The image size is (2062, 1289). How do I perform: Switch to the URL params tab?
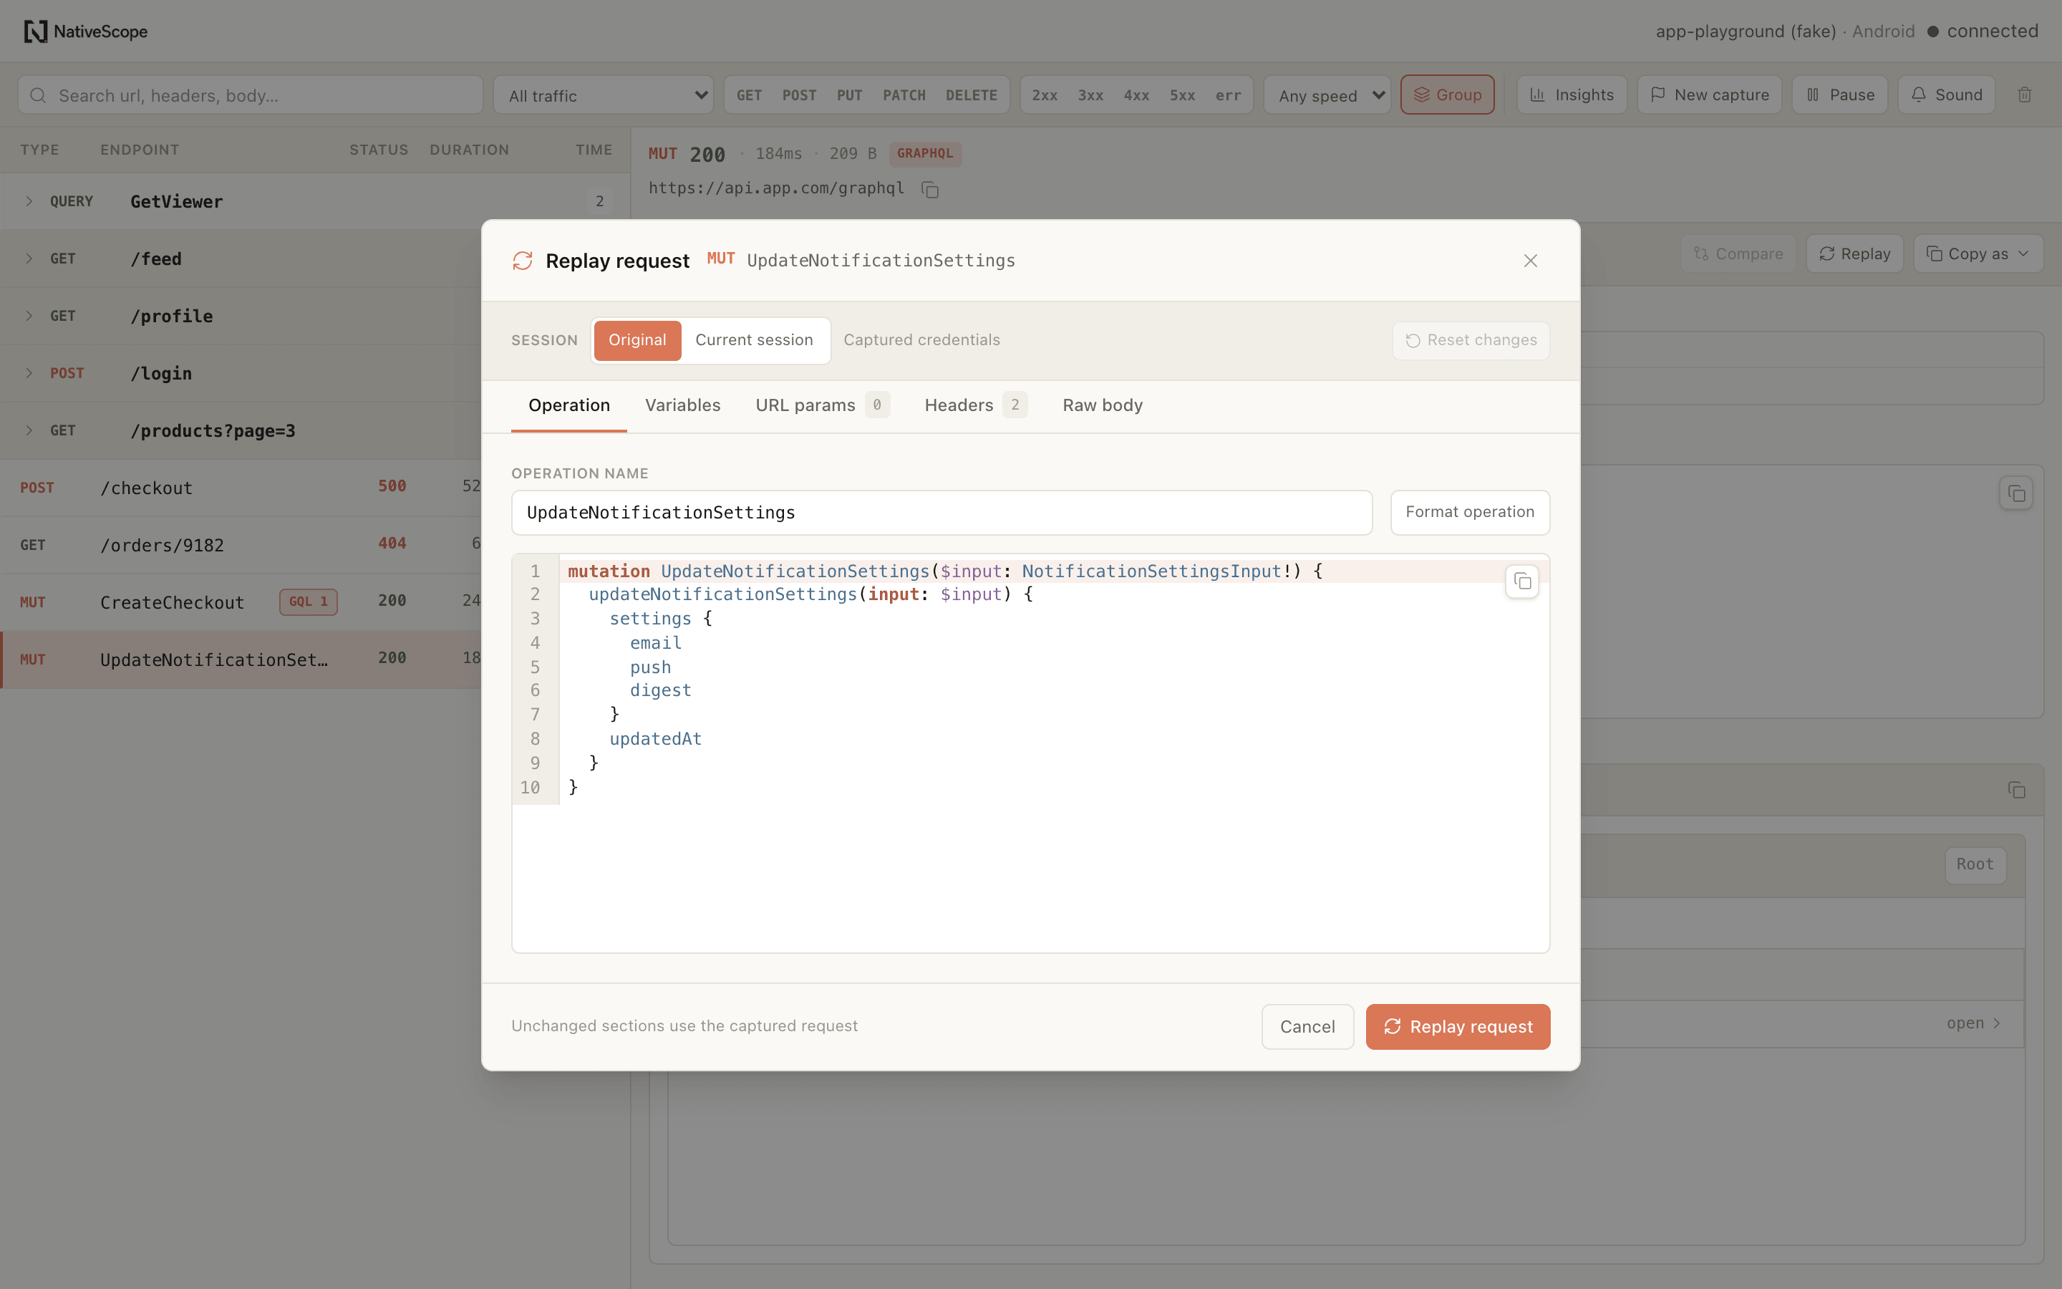(821, 406)
